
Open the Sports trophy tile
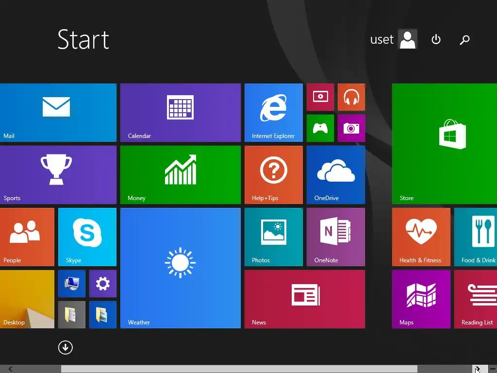coord(58,175)
